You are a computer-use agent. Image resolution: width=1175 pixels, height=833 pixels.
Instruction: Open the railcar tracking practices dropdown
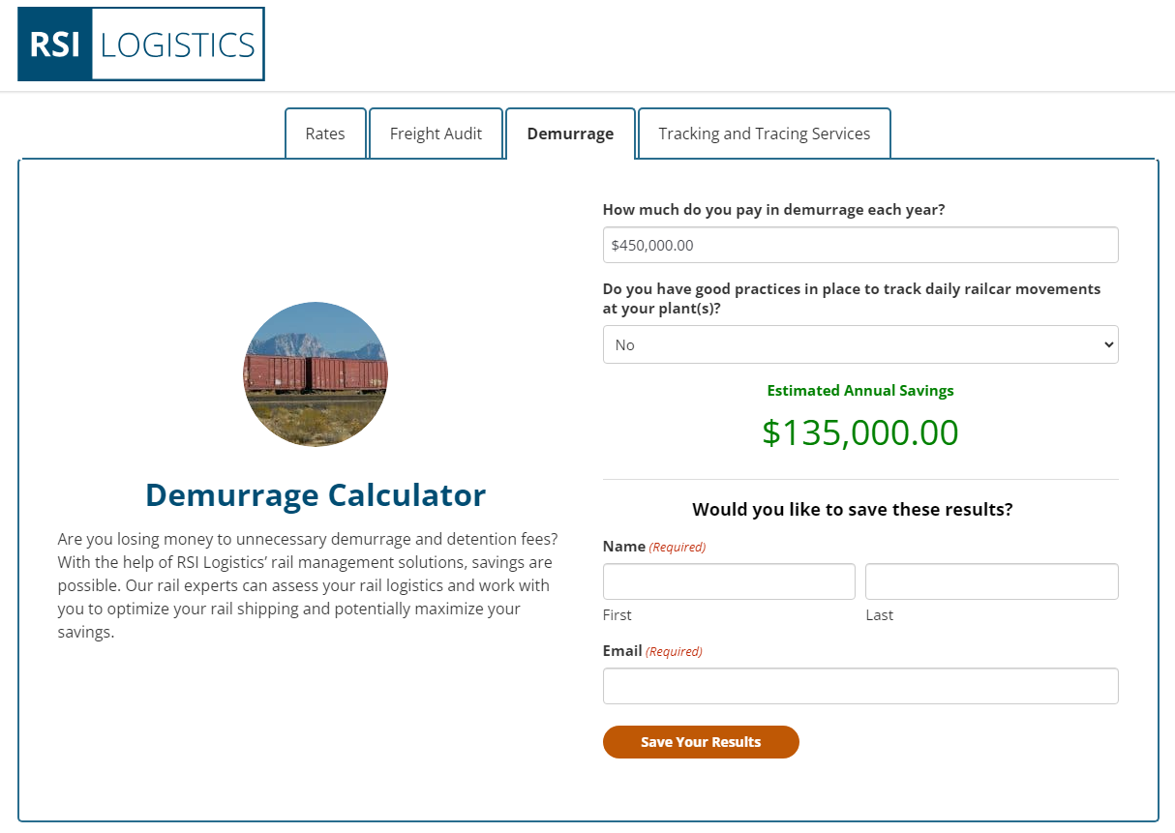point(860,344)
